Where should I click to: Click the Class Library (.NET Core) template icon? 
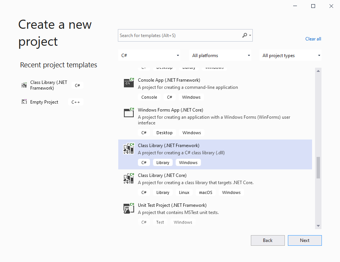pos(128,178)
